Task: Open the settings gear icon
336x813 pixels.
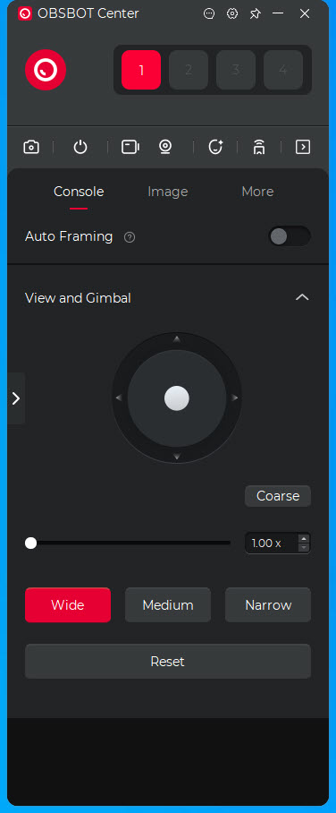Action: [232, 14]
